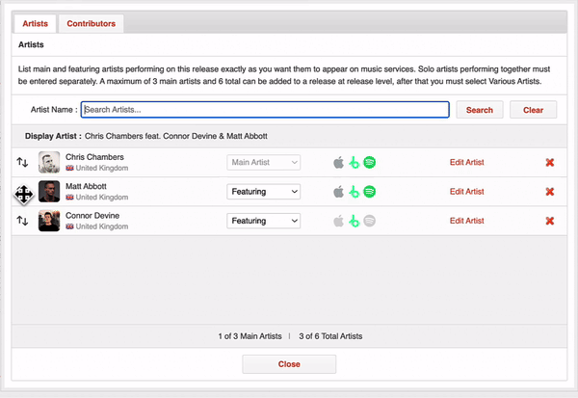
Task: Open Featuring role dropdown for Matt Abbott
Action: pyautogui.click(x=264, y=192)
